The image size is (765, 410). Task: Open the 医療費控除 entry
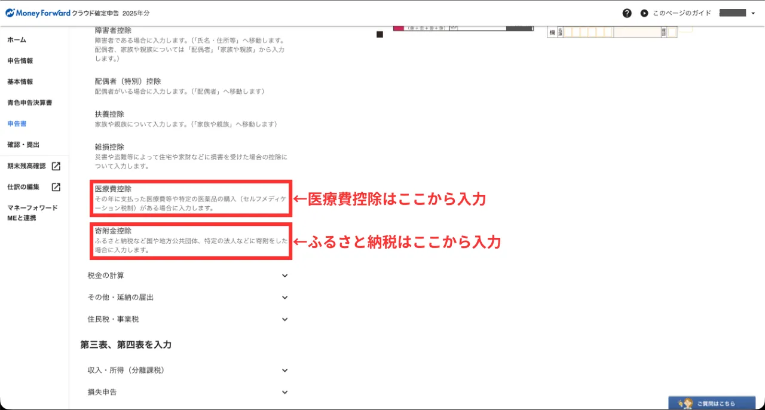pyautogui.click(x=113, y=189)
